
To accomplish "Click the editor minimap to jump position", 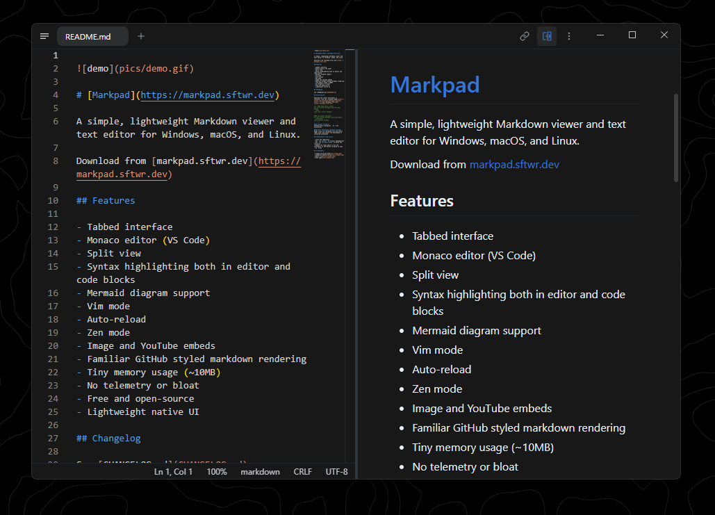I will pos(327,104).
